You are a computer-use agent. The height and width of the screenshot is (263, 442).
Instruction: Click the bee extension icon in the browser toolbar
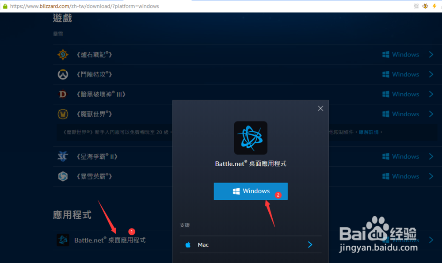425,6
